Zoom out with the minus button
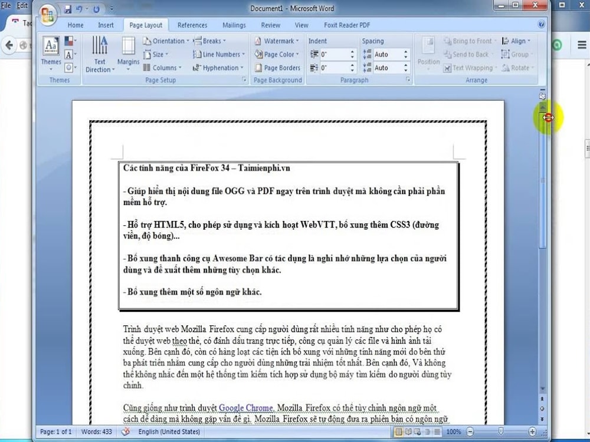 tap(470, 432)
